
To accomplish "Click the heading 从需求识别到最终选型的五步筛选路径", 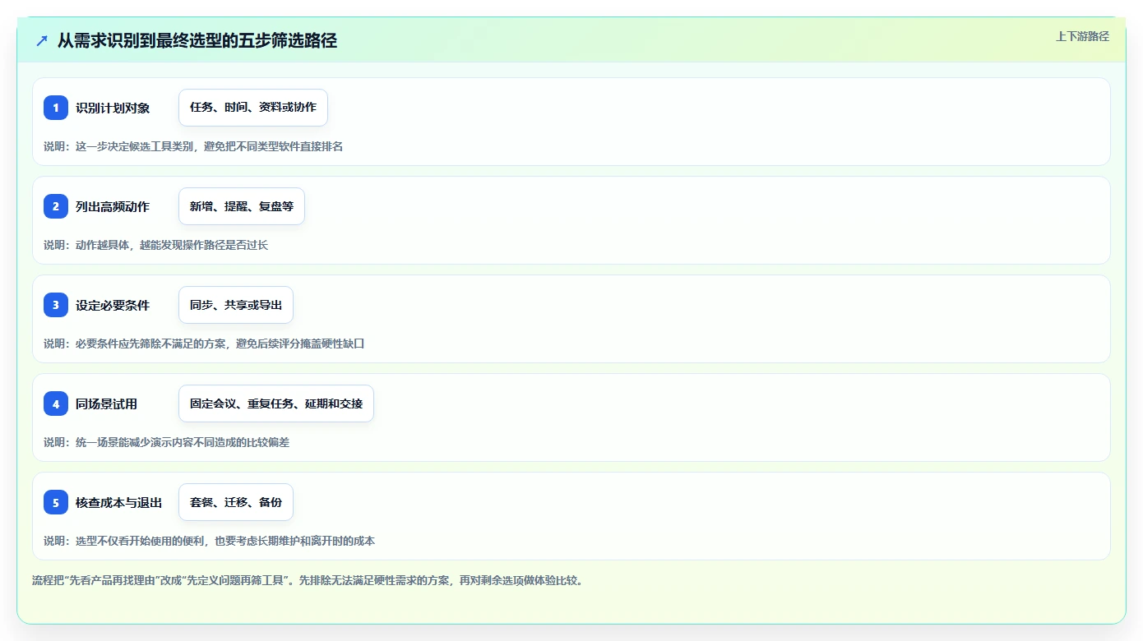I will click(x=197, y=40).
